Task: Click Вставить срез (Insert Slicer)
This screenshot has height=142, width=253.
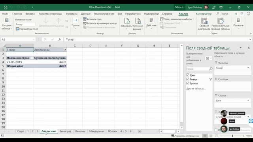Action: tap(92, 19)
